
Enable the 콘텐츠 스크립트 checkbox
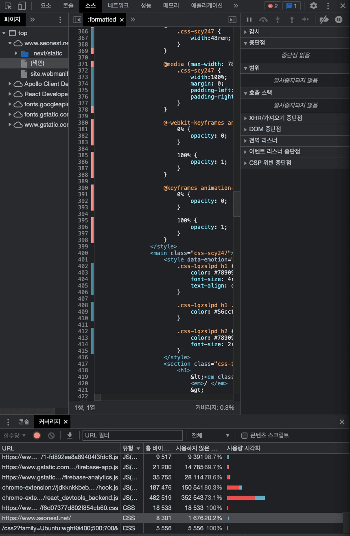click(244, 435)
